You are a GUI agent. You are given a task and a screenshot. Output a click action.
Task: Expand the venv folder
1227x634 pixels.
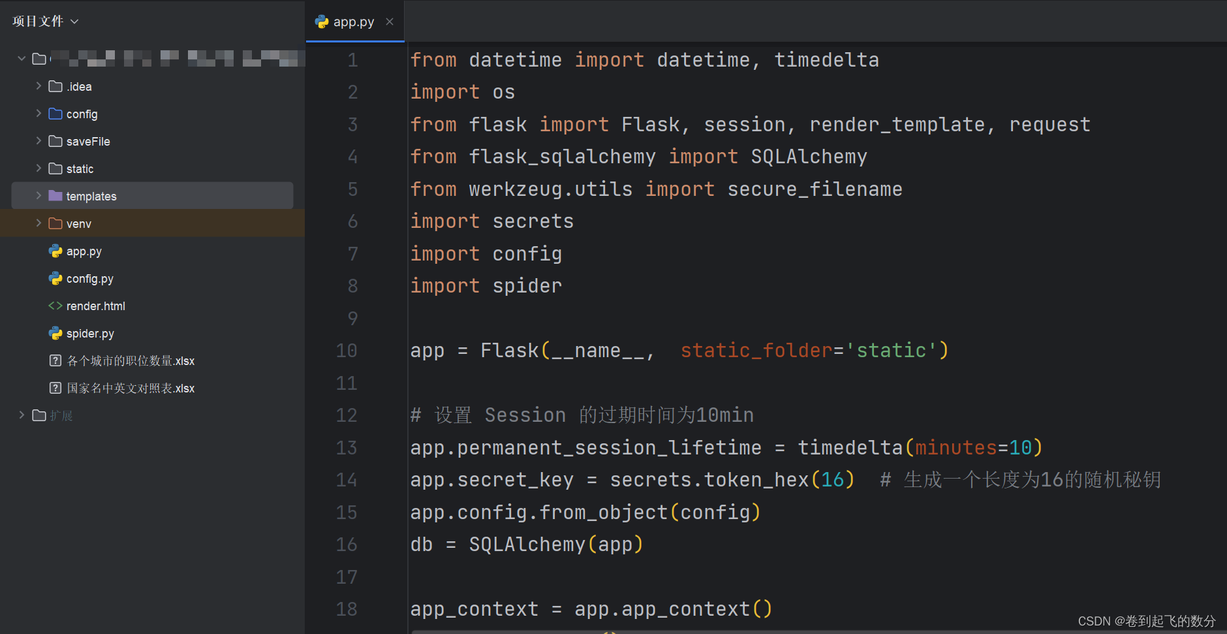39,223
